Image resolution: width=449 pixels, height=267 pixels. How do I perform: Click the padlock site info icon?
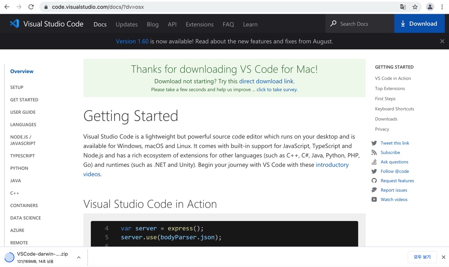point(46,7)
